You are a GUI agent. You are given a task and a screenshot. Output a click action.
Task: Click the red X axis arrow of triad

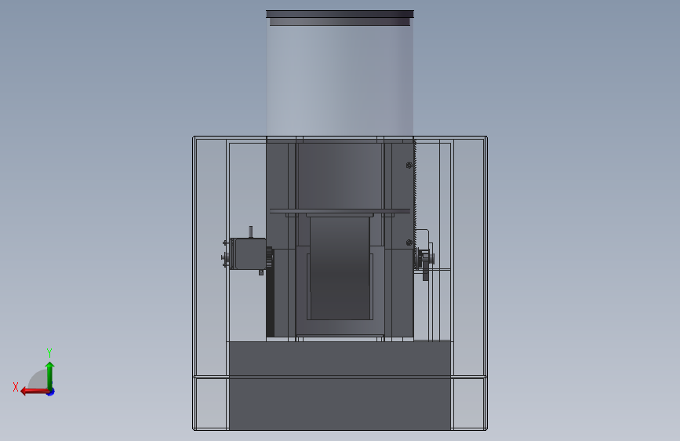35,392
